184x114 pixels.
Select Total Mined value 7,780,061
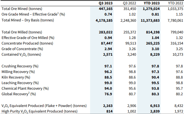point(175,21)
